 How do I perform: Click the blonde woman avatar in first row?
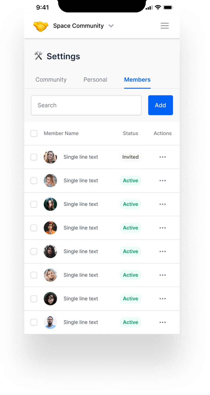[x=50, y=157]
